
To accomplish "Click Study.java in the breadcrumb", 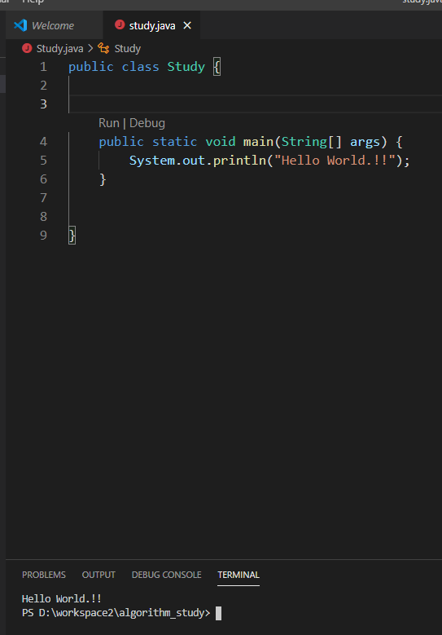I will tap(59, 49).
